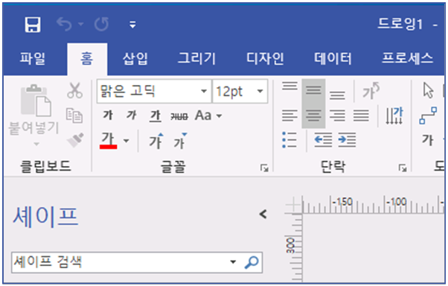This screenshot has height=286, width=448.
Task: Click the magnifier search icon
Action: point(252,262)
